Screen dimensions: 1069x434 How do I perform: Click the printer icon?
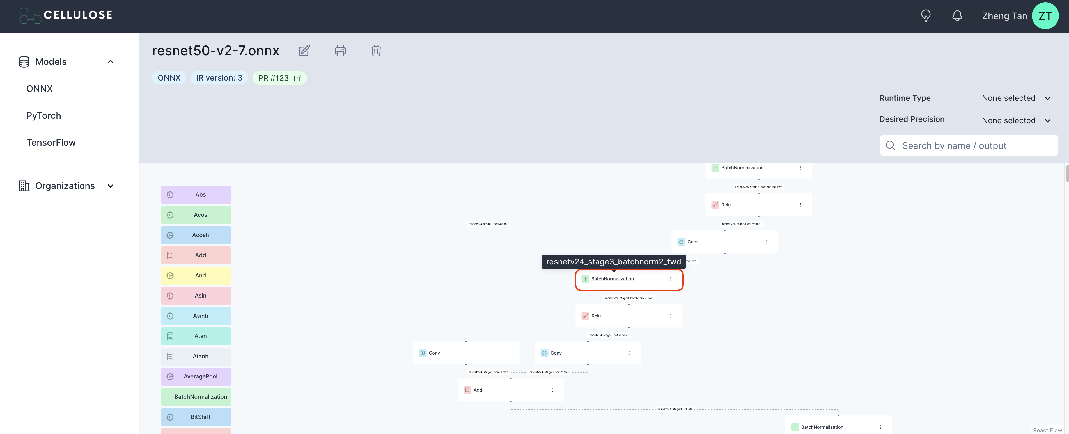pyautogui.click(x=340, y=51)
